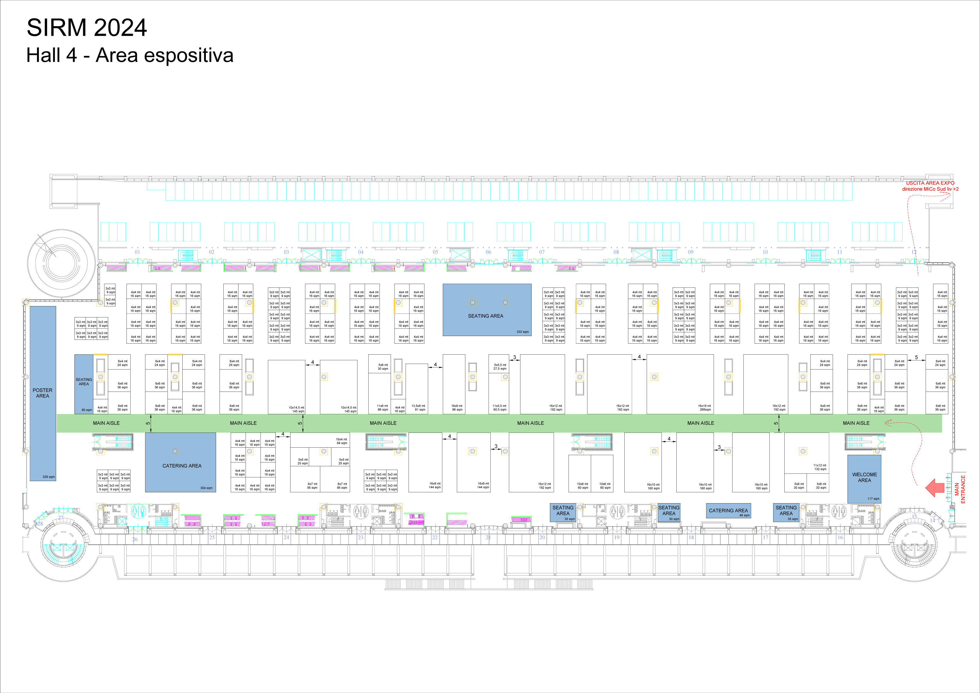Select the 333 sqm SEATING AREA

[x=487, y=310]
